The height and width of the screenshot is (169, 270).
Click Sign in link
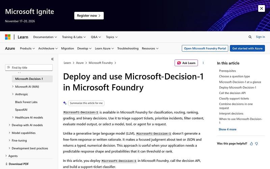pos(260,37)
